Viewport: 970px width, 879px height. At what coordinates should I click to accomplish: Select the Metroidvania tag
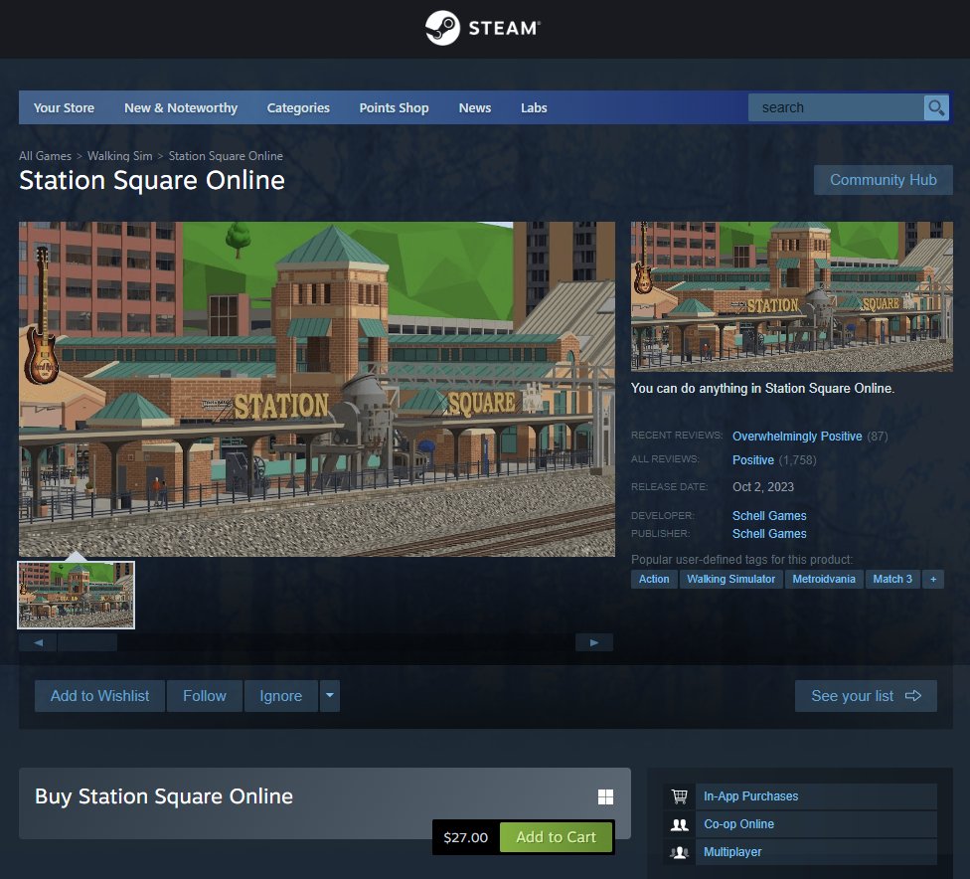823,579
